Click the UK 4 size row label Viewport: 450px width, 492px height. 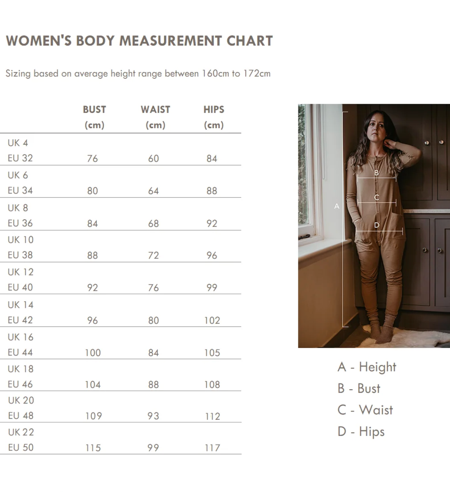pos(18,143)
